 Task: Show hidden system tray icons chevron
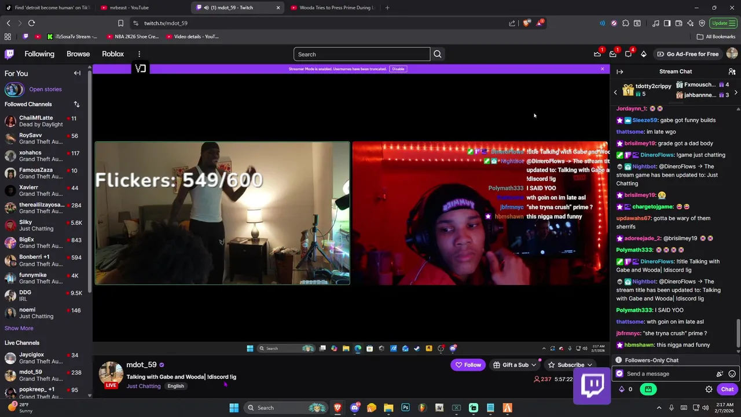[x=659, y=408]
